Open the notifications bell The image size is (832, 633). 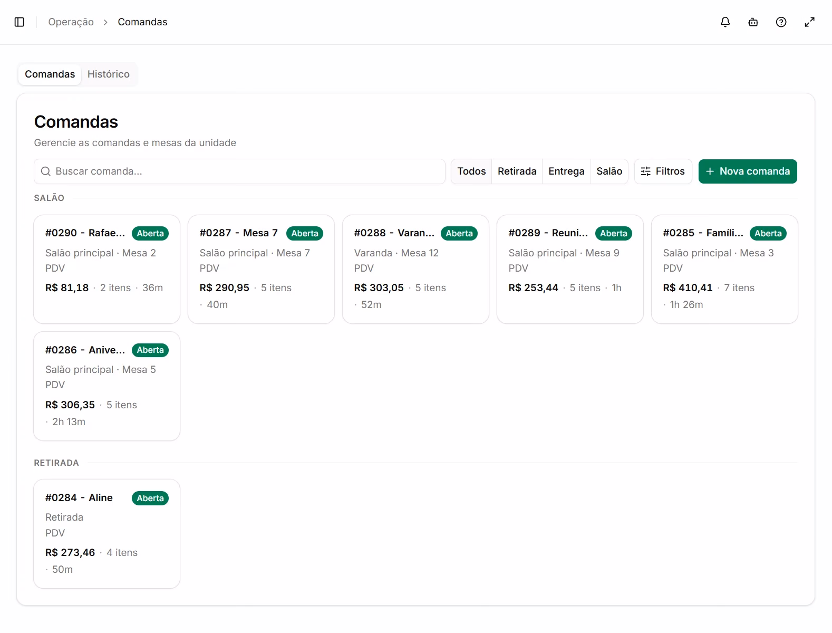pos(725,22)
